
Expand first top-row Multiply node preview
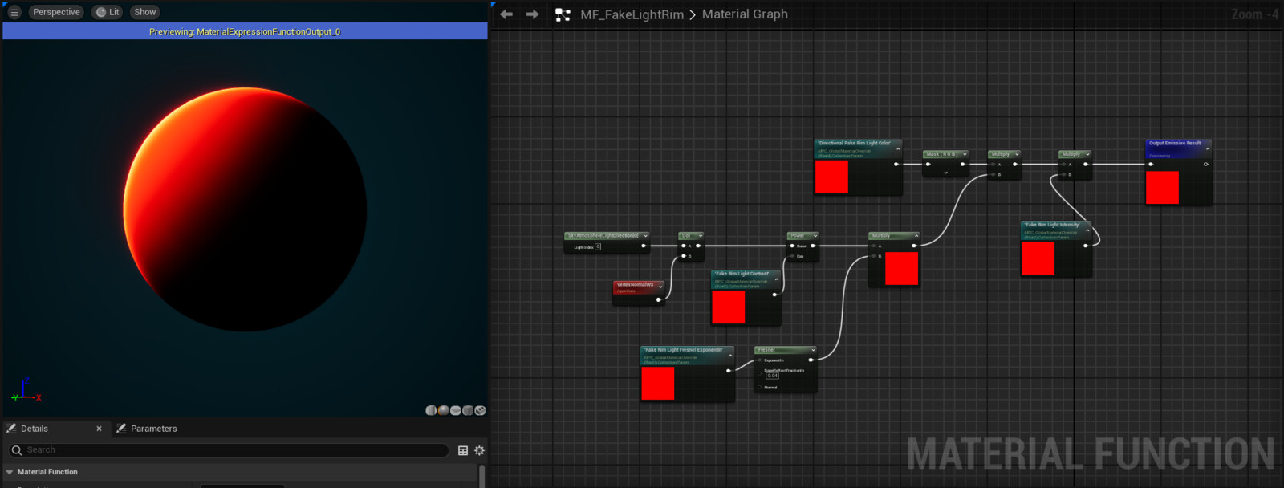(x=1017, y=154)
